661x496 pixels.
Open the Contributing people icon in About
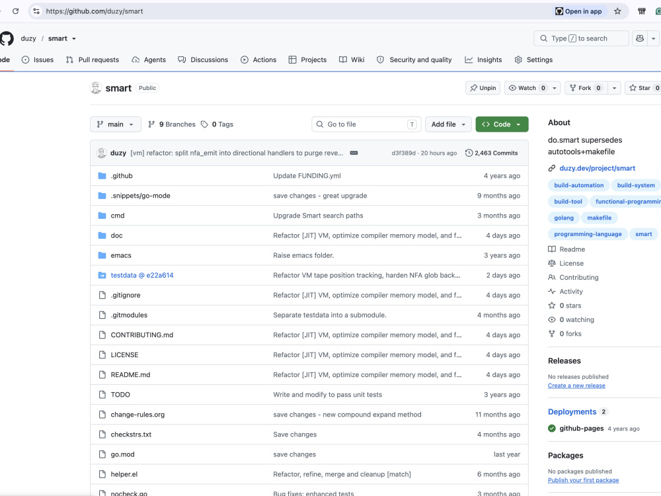552,278
